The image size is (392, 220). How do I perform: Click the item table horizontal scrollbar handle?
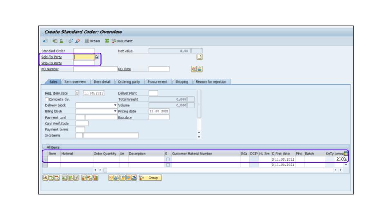[105, 170]
